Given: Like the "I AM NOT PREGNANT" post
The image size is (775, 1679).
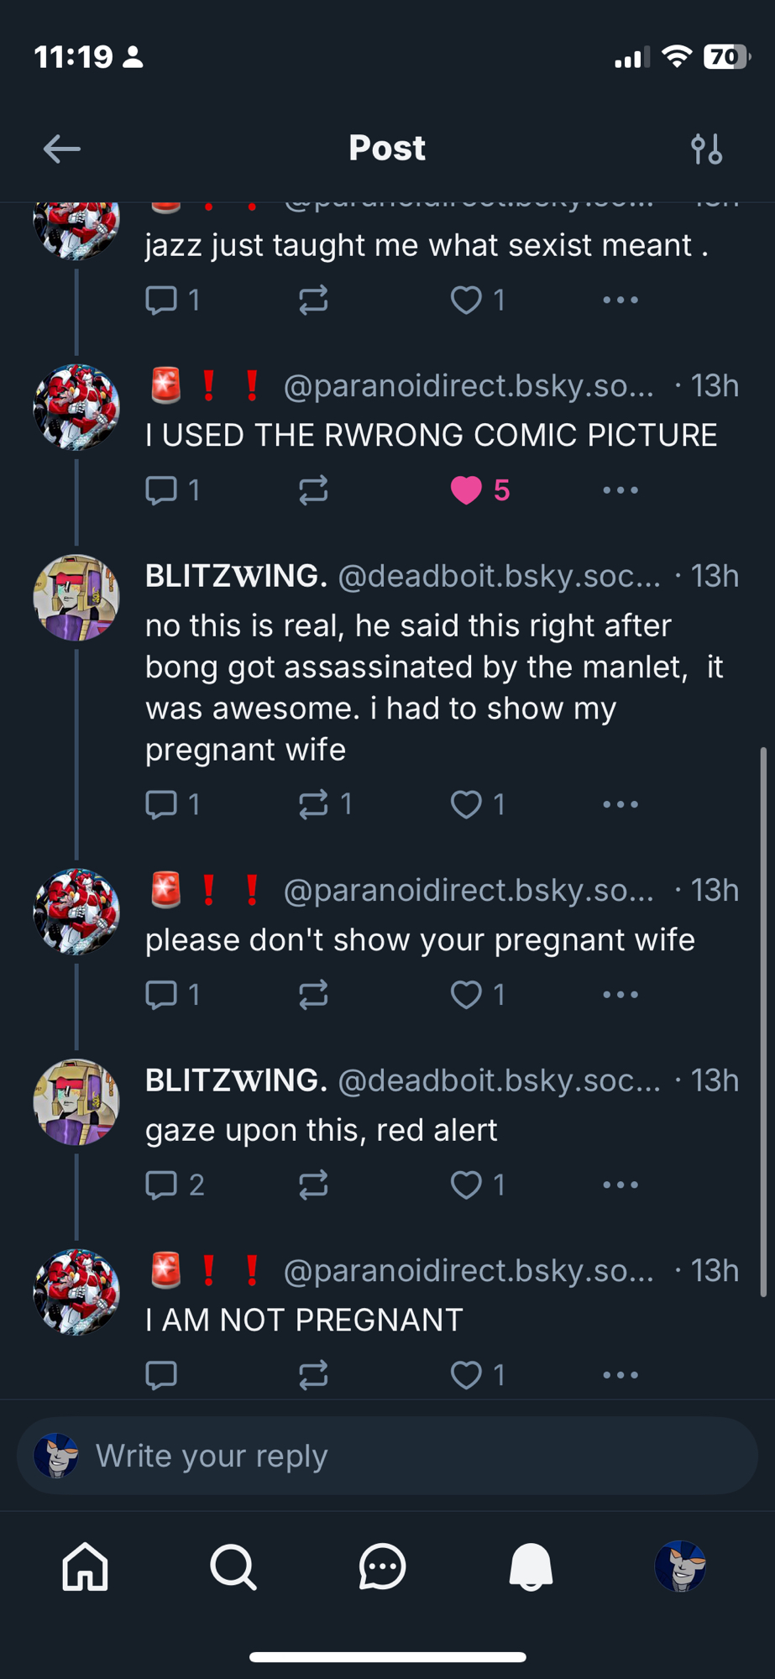Looking at the screenshot, I should tap(467, 1374).
